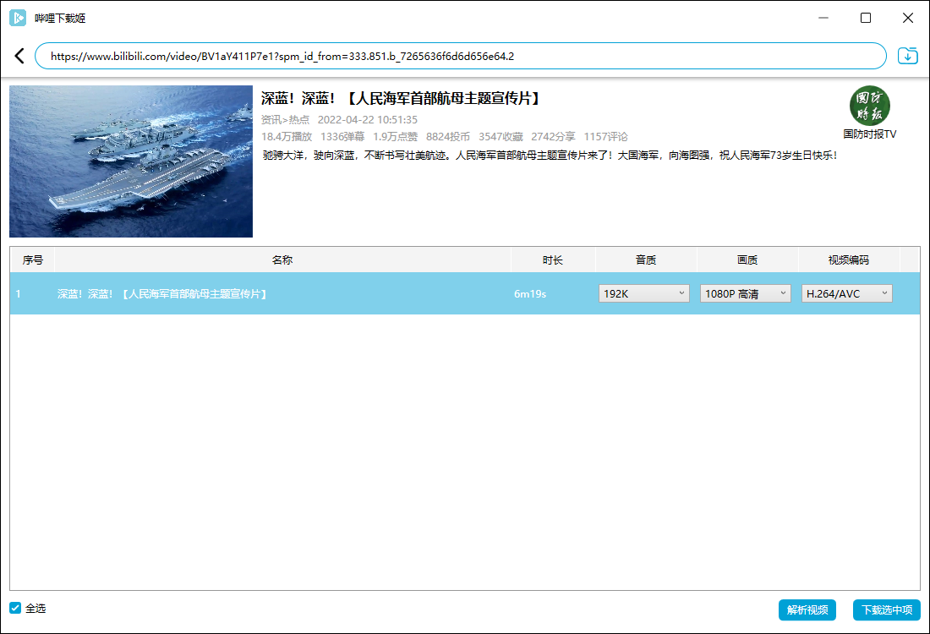This screenshot has height=634, width=930.
Task: Expand the 192K audio quality dropdown
Action: 643,293
